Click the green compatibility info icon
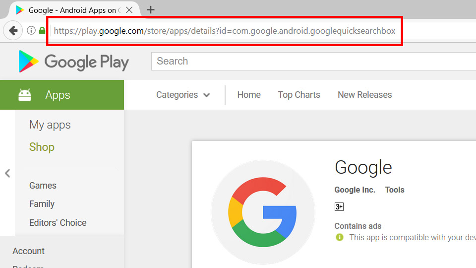This screenshot has width=476, height=268. [x=339, y=237]
